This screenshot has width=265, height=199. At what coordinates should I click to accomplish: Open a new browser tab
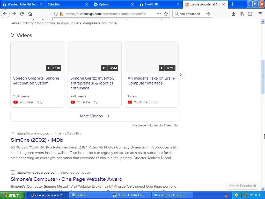click(x=233, y=4)
